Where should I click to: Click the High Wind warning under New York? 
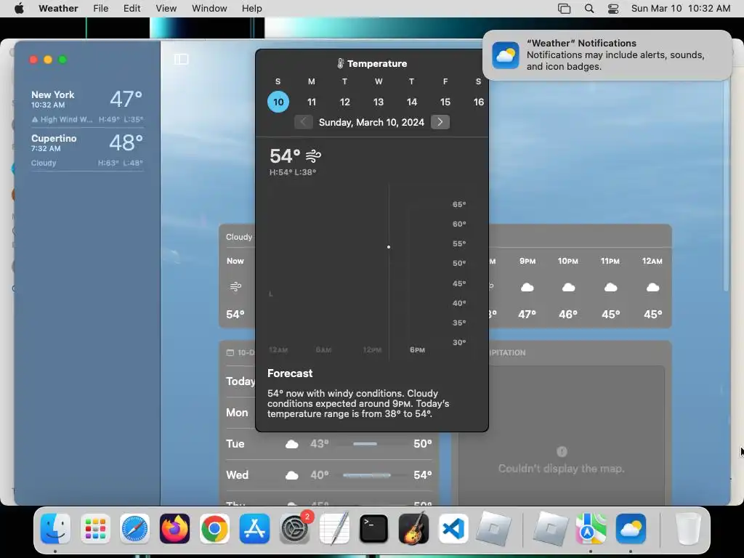[x=62, y=120]
